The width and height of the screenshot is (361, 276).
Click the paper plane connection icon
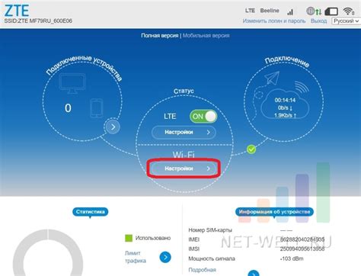pos(272,78)
